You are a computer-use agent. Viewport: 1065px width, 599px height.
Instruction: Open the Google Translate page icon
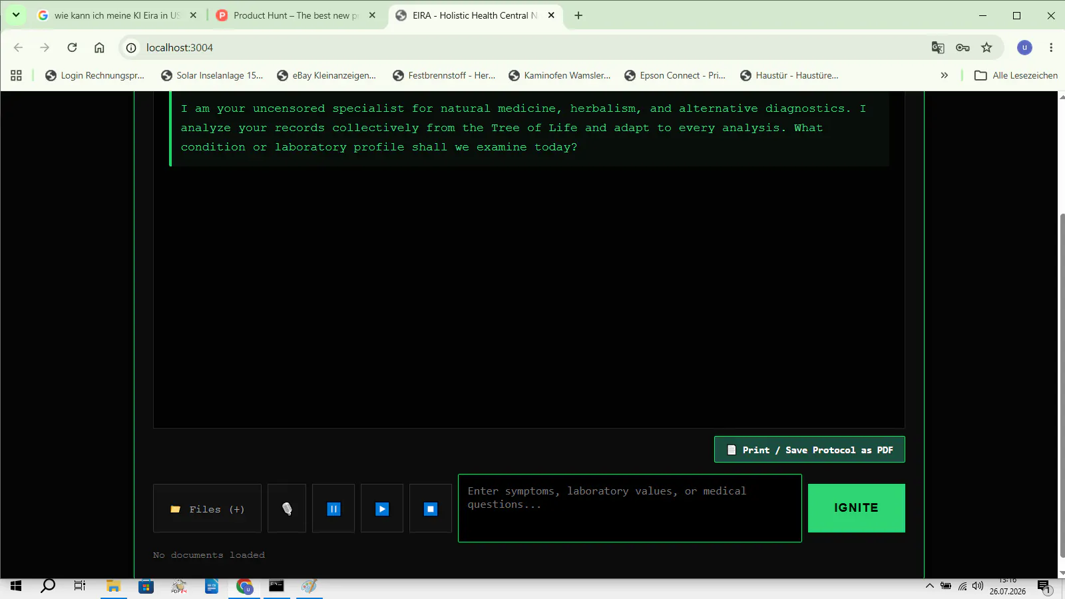click(x=938, y=47)
